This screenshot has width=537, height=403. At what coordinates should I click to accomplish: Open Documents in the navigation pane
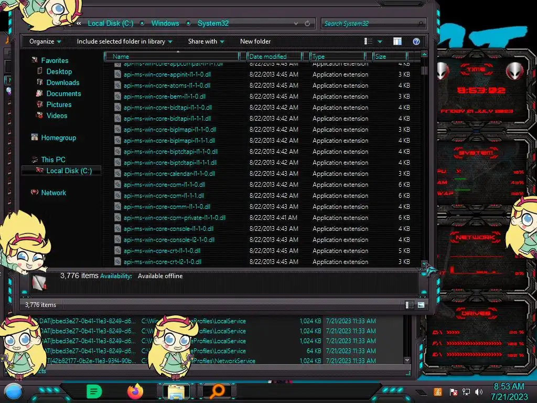(63, 93)
